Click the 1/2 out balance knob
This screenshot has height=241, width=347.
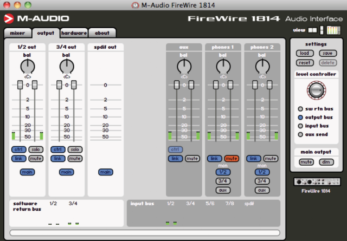coord(28,66)
